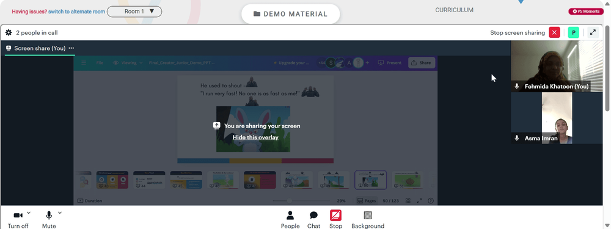Screen dimensions: 611x229
Task: Open the File menu in Canva
Action: 100,63
